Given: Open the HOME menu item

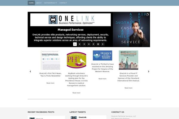Looking at the screenshot, I should tap(31, 3).
